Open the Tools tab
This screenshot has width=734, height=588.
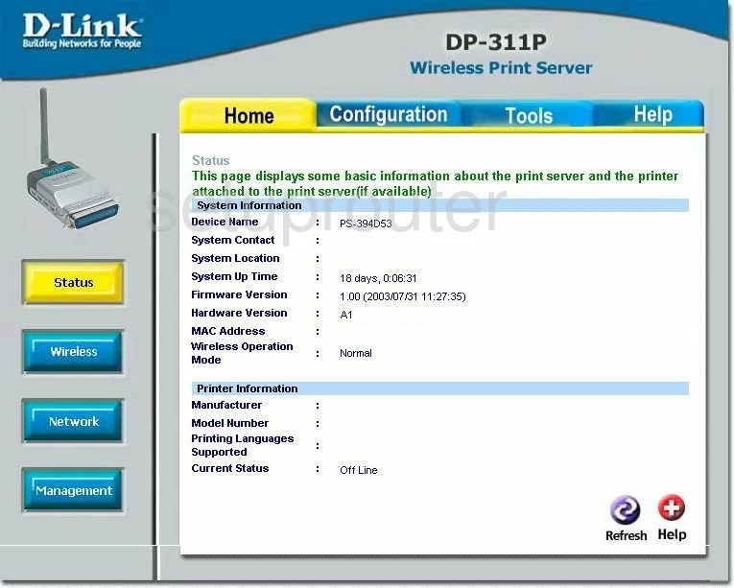click(529, 116)
